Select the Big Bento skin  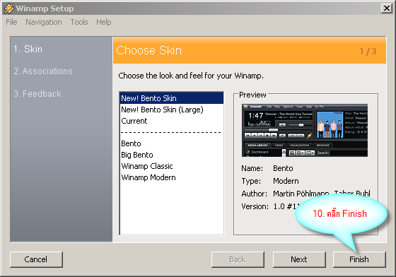(x=172, y=155)
